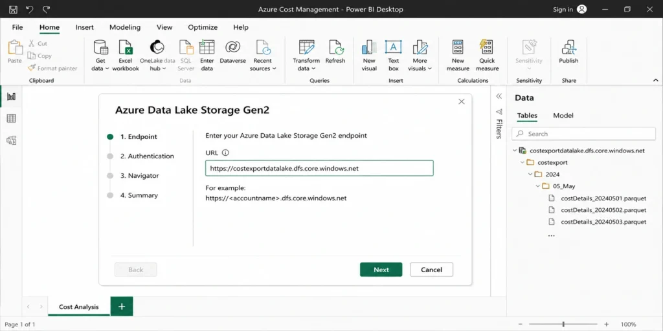Open the Help ribbon tab
Screen dimensions: 663x331
tap(241, 27)
